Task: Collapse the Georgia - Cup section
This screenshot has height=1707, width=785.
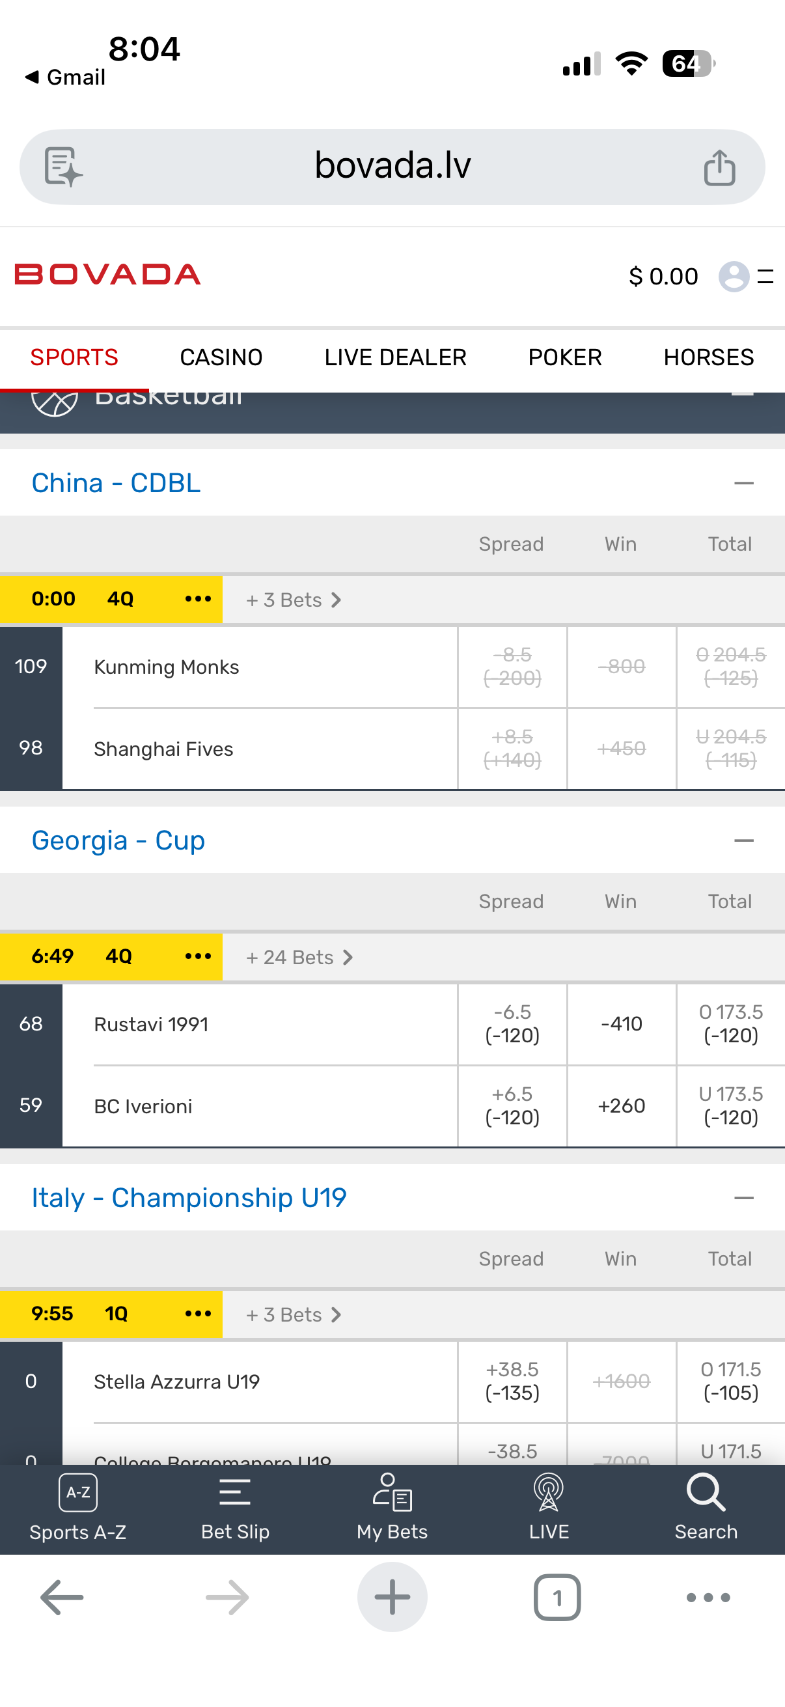Action: point(744,840)
